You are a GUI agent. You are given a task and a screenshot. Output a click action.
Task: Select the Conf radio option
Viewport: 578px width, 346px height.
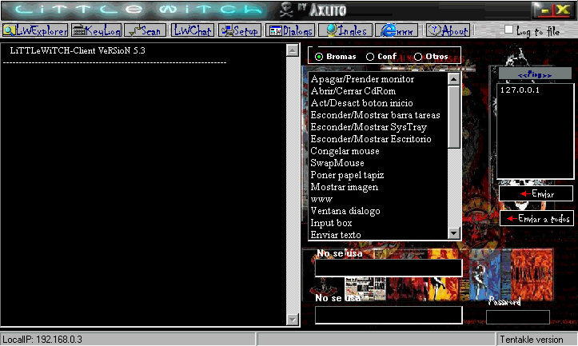pos(369,57)
